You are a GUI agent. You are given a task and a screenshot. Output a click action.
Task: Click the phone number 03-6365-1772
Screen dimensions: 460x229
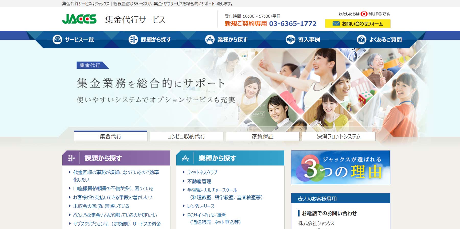[293, 24]
